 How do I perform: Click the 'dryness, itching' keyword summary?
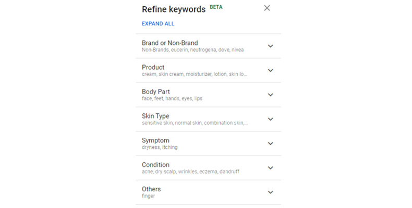pos(160,148)
